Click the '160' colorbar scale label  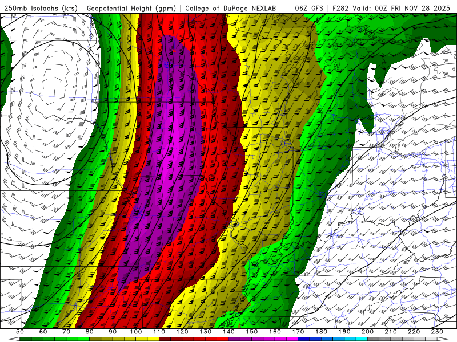275,332
